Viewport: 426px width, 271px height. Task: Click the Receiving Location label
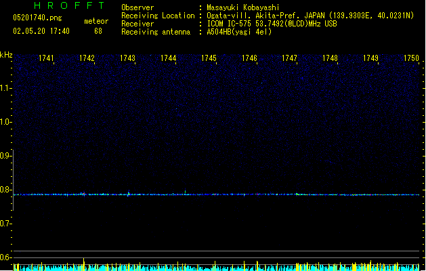coord(158,16)
